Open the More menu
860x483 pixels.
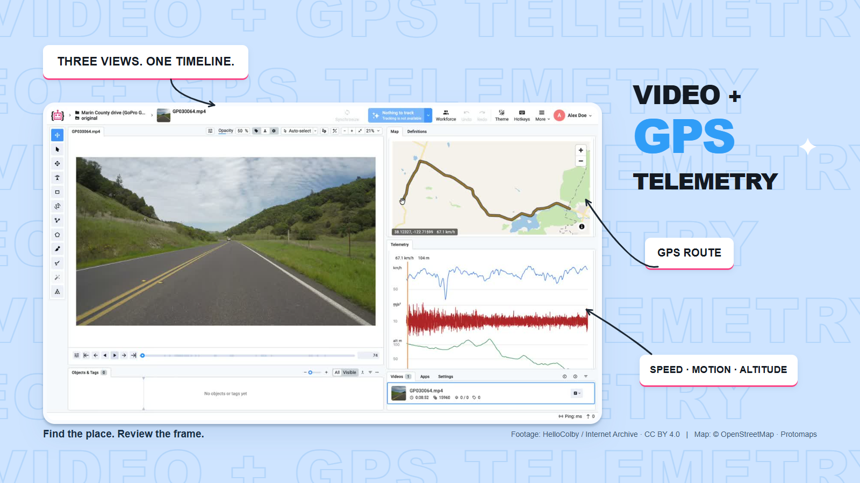542,115
